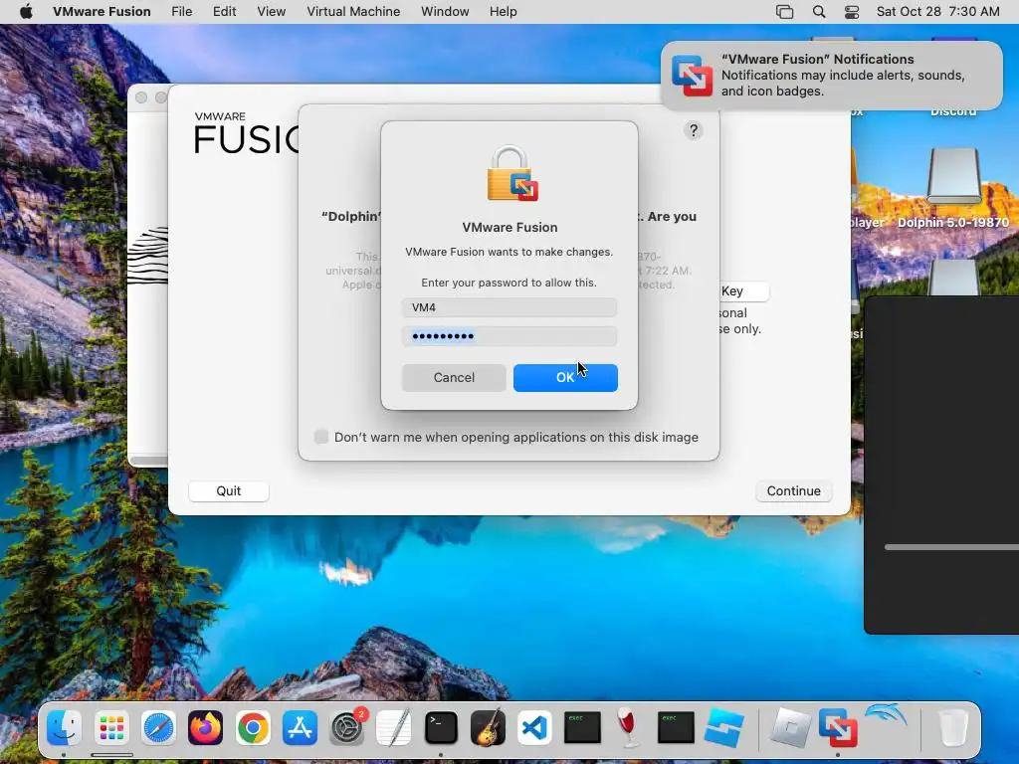Open the Window menu
This screenshot has height=764, width=1019.
point(445,12)
